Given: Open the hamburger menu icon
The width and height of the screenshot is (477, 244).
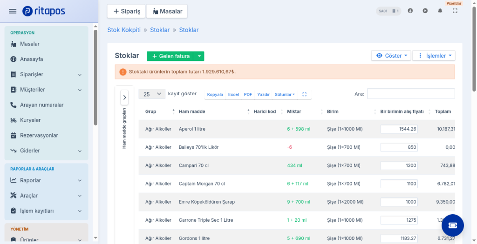Looking at the screenshot, I should (13, 11).
